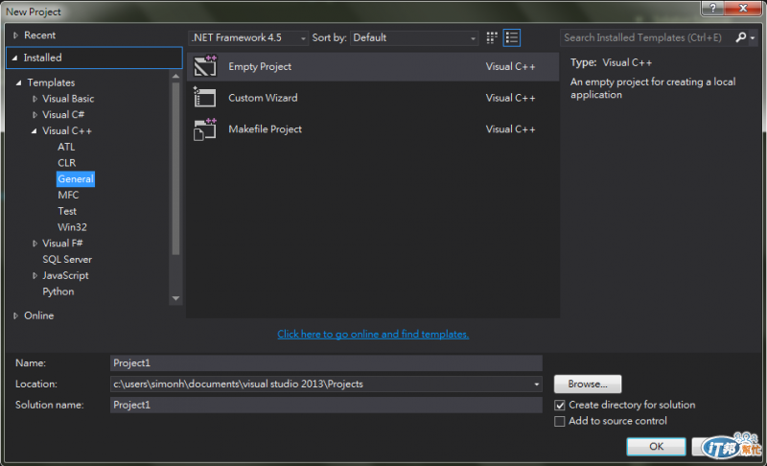
Task: Select the Empty Project template icon
Action: click(205, 66)
